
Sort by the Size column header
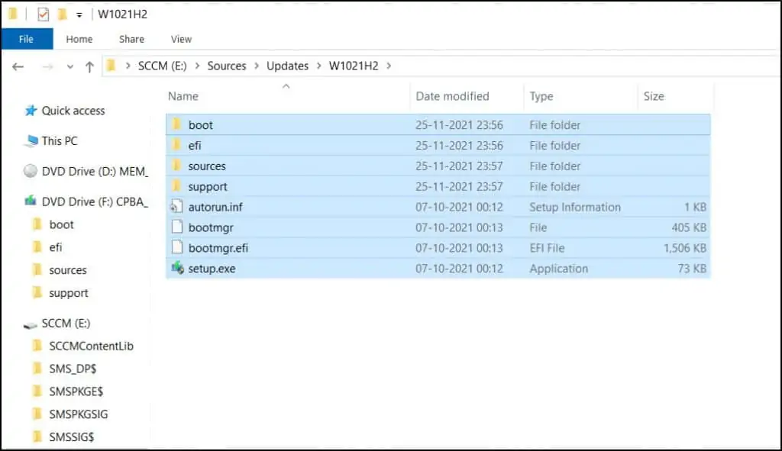654,96
